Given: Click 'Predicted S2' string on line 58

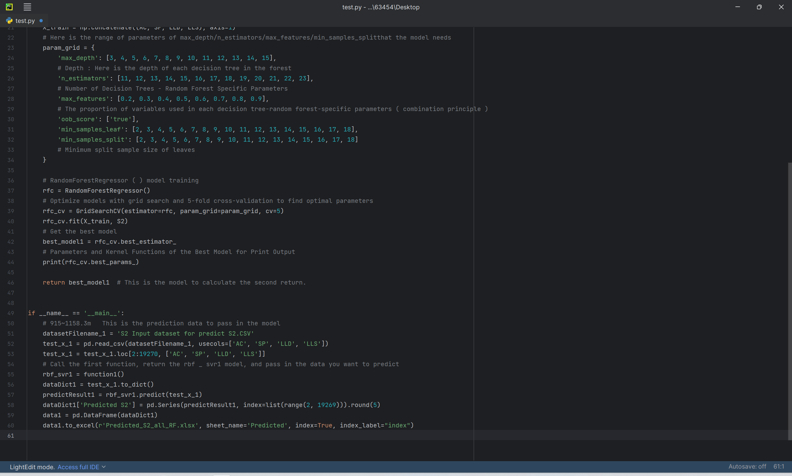Looking at the screenshot, I should coord(106,405).
